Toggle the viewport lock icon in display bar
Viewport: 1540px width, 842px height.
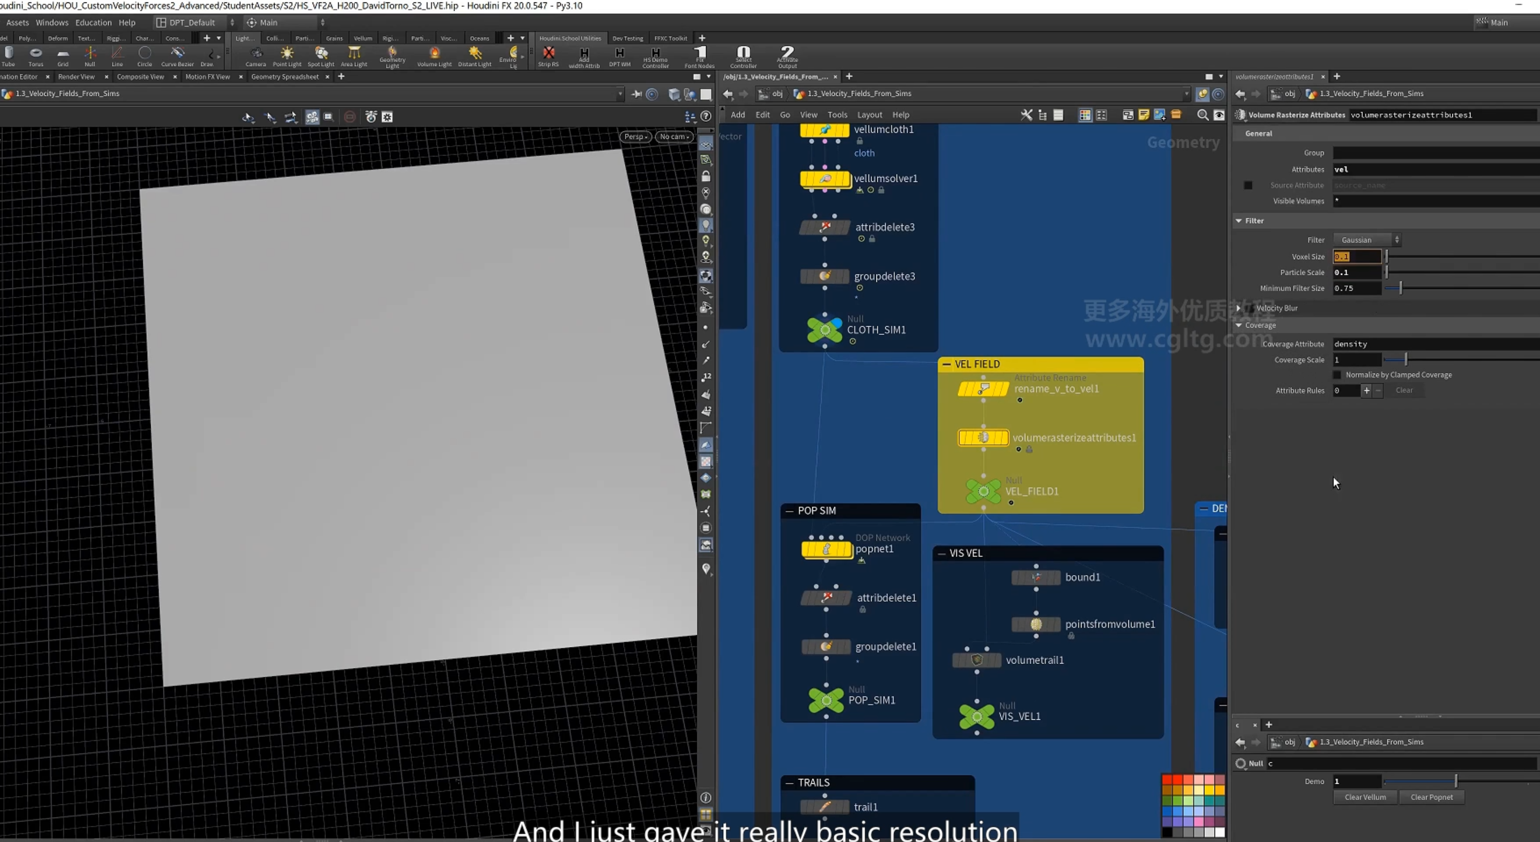pos(706,176)
